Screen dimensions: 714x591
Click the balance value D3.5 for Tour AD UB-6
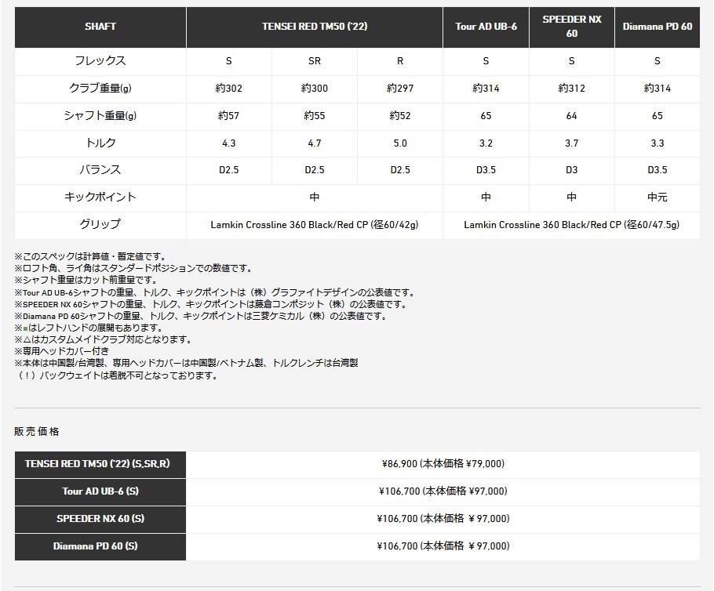[x=487, y=170]
